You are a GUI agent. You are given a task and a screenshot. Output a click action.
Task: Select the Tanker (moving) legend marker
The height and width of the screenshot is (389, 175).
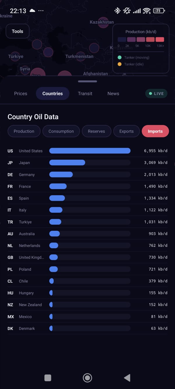point(119,58)
